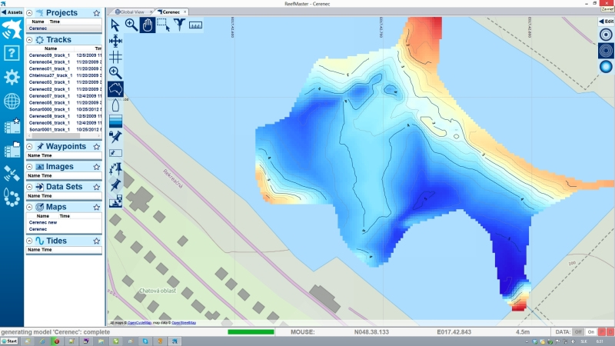Viewport: 615px width, 346px height.
Task: Choose the rectangular area selection tool
Action: click(x=163, y=25)
